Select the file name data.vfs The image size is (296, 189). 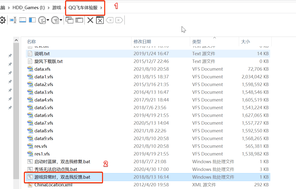42,69
